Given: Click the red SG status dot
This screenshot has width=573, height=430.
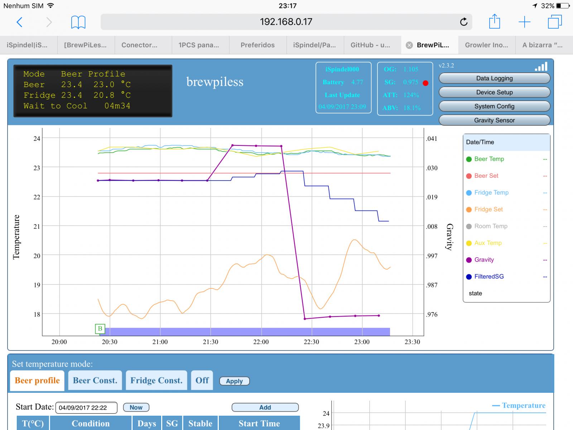Looking at the screenshot, I should coord(425,83).
